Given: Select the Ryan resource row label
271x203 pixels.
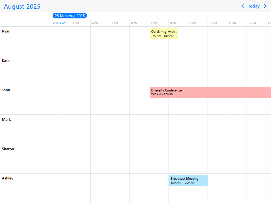Looking at the screenshot, I should (6, 31).
